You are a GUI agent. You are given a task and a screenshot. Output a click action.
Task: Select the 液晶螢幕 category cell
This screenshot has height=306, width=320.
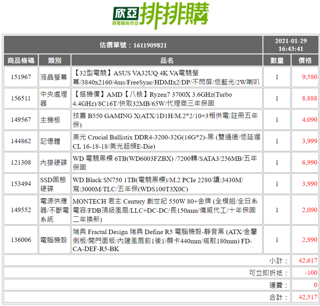tap(55, 77)
